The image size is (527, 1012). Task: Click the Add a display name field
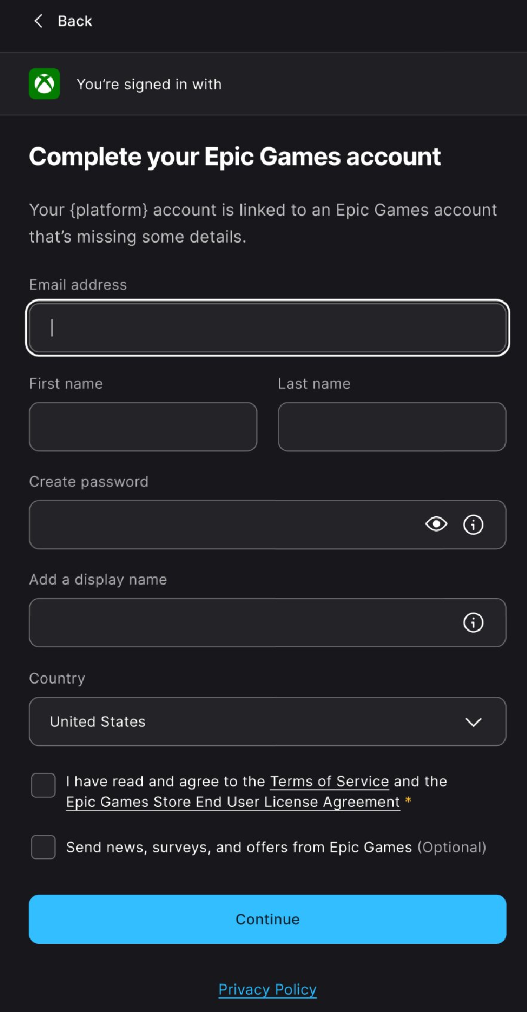[x=239, y=623]
